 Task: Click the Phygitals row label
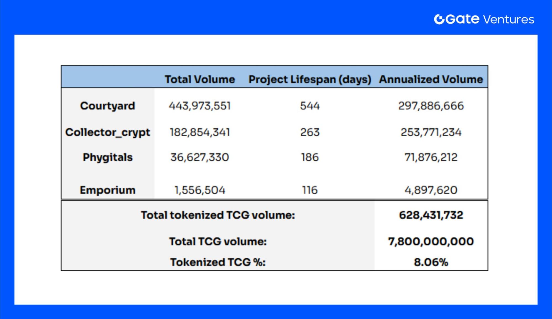pos(108,158)
